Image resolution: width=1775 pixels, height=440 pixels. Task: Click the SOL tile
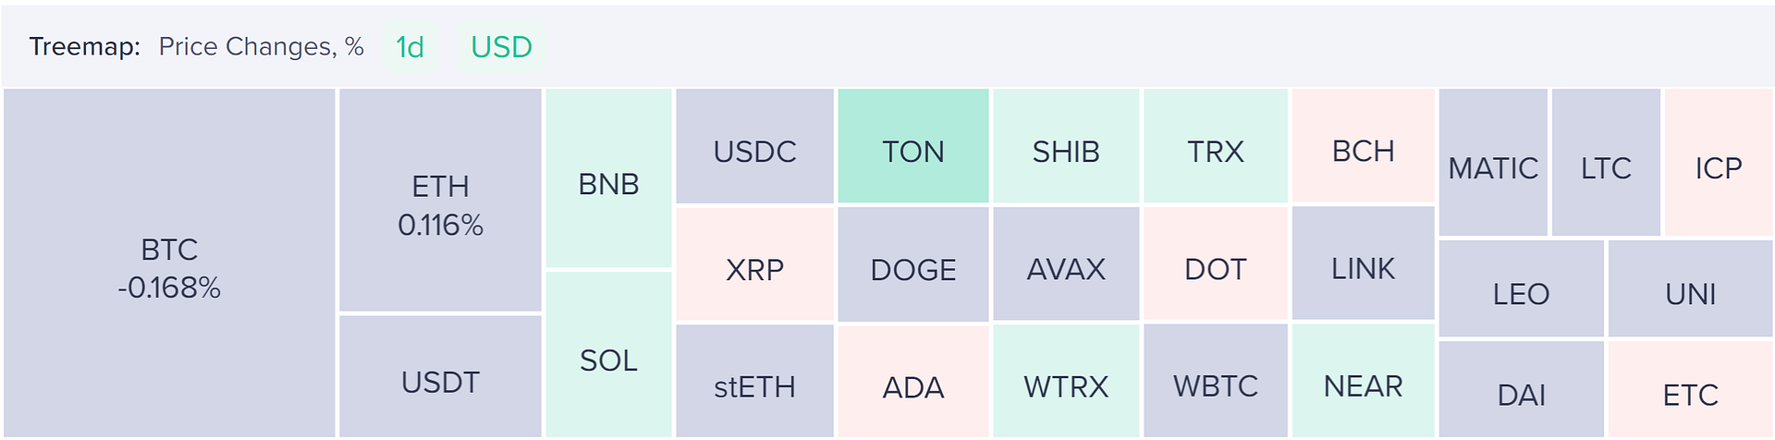pos(608,354)
